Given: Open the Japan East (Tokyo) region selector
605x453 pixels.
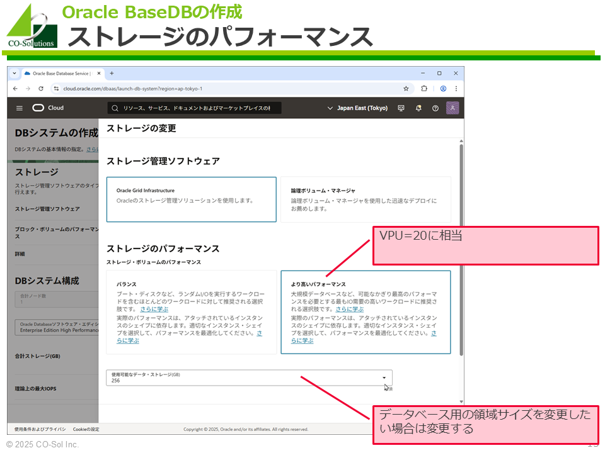Looking at the screenshot, I should click(357, 108).
